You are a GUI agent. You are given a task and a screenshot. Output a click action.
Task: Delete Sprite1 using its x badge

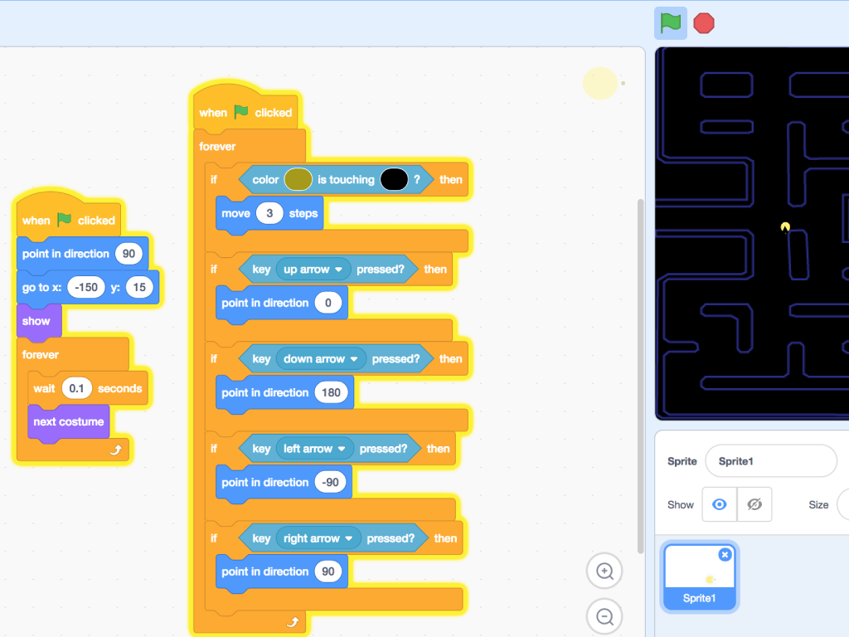point(725,555)
